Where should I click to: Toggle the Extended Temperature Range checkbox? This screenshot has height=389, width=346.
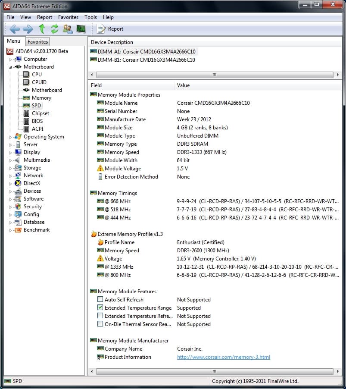pos(100,307)
